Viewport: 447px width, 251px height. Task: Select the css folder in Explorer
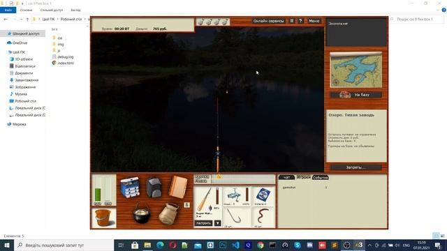coord(59,38)
